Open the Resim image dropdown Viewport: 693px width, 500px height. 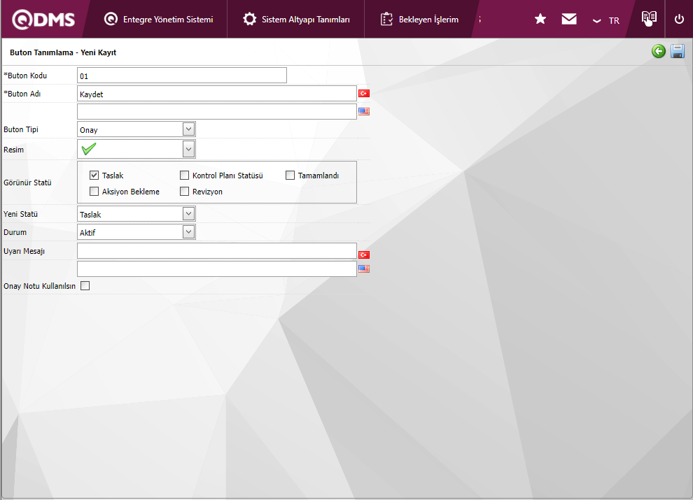(188, 149)
